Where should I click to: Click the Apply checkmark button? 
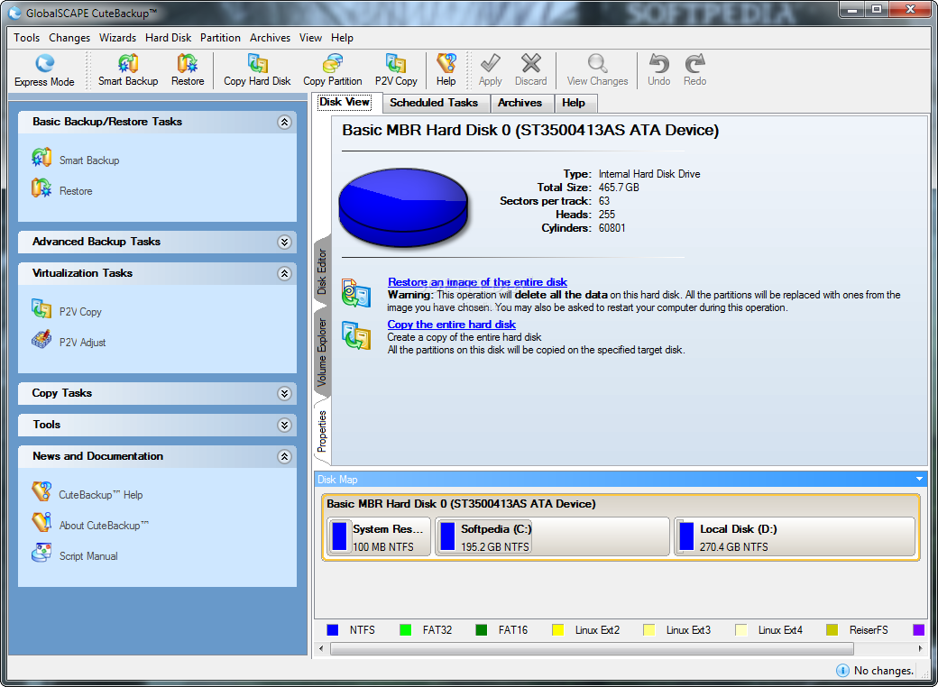(x=490, y=70)
